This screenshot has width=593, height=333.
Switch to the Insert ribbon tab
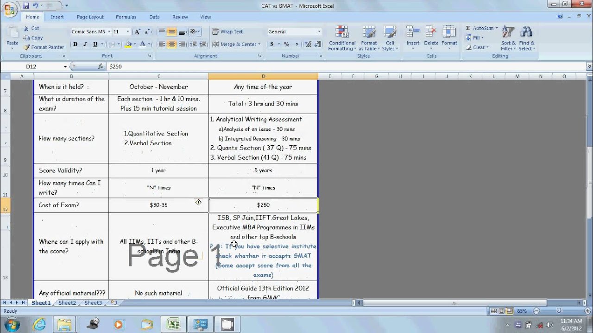coord(57,17)
